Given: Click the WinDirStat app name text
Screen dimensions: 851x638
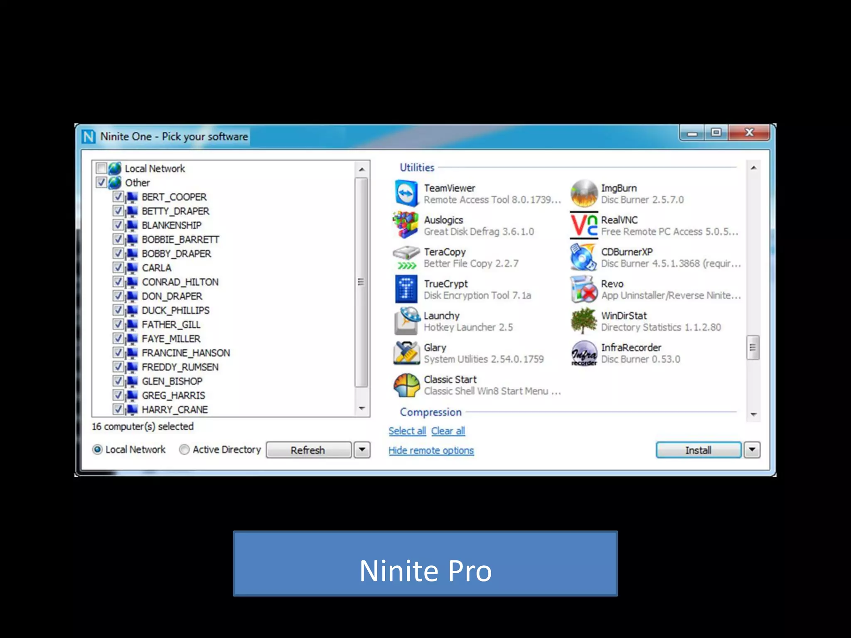Looking at the screenshot, I should [x=624, y=316].
